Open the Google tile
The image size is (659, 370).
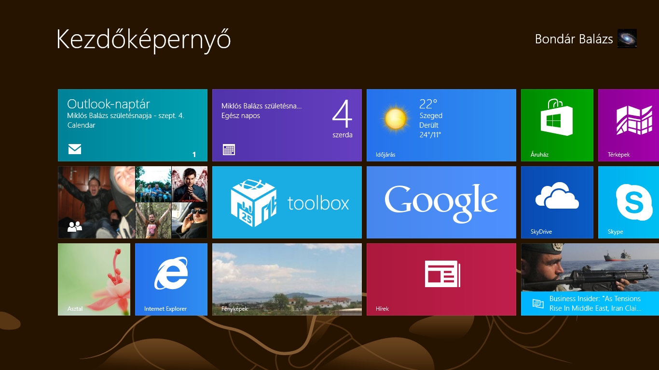pos(441,202)
